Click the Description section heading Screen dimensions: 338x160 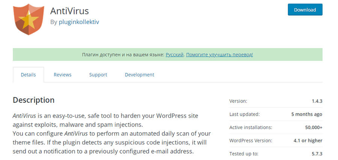[33, 100]
